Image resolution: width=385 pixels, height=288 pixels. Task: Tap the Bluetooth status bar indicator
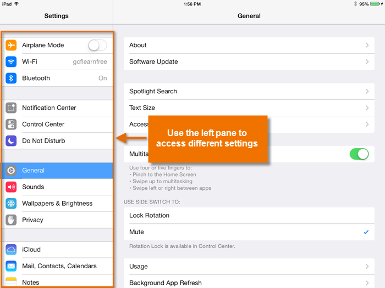pos(355,4)
